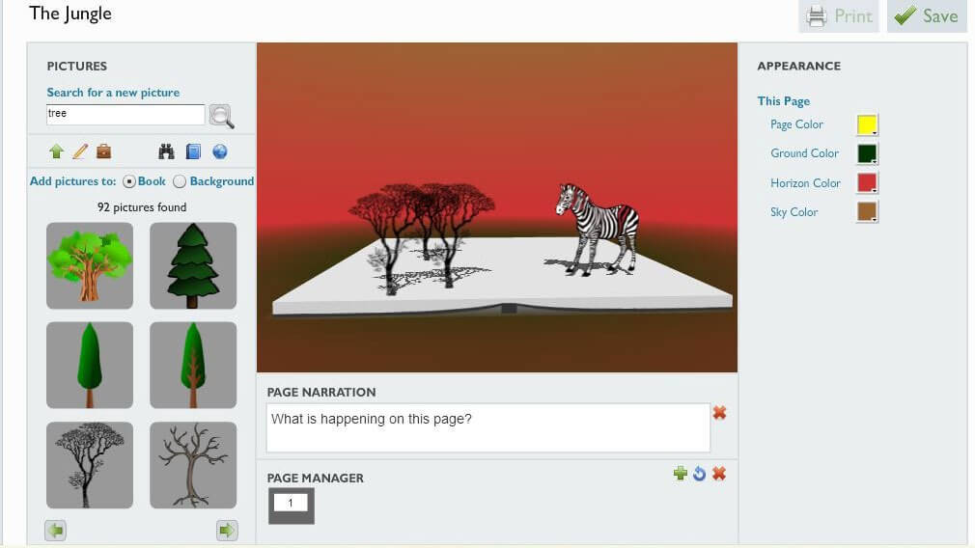Select page 1 thumbnail in Page Manager
Image resolution: width=975 pixels, height=548 pixels.
pos(291,506)
